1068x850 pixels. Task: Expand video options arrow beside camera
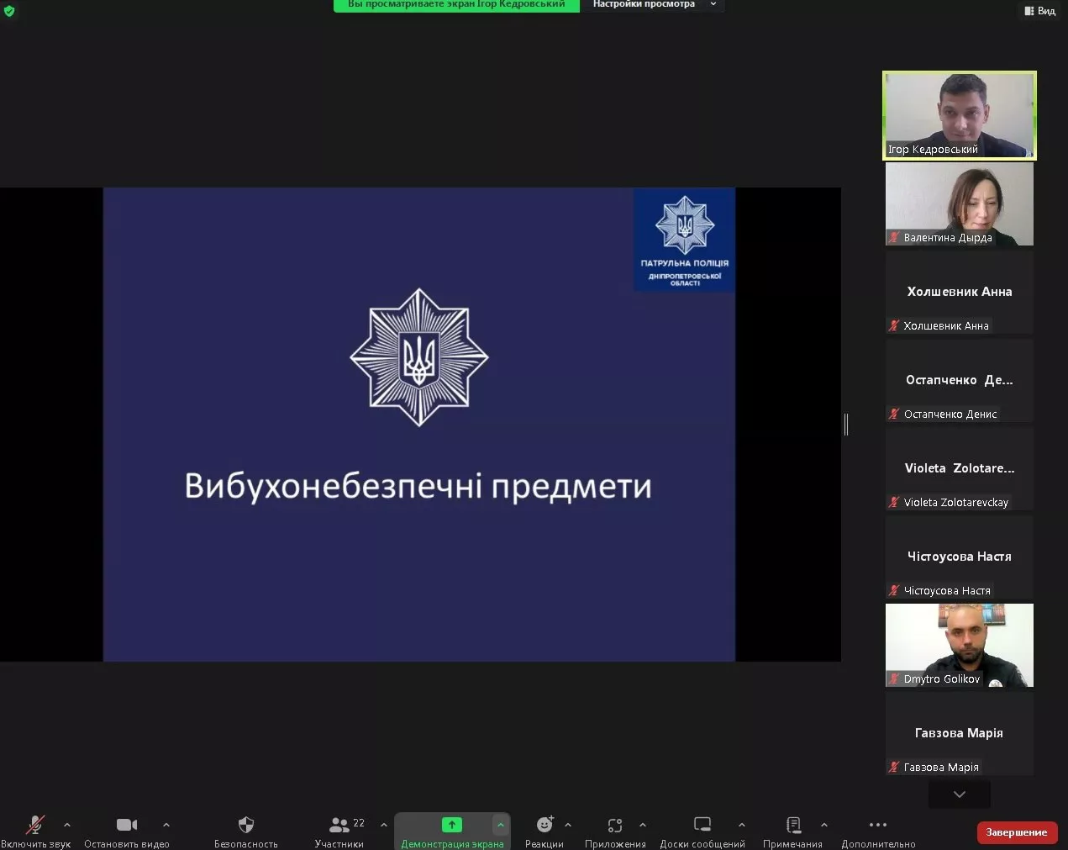point(166,825)
